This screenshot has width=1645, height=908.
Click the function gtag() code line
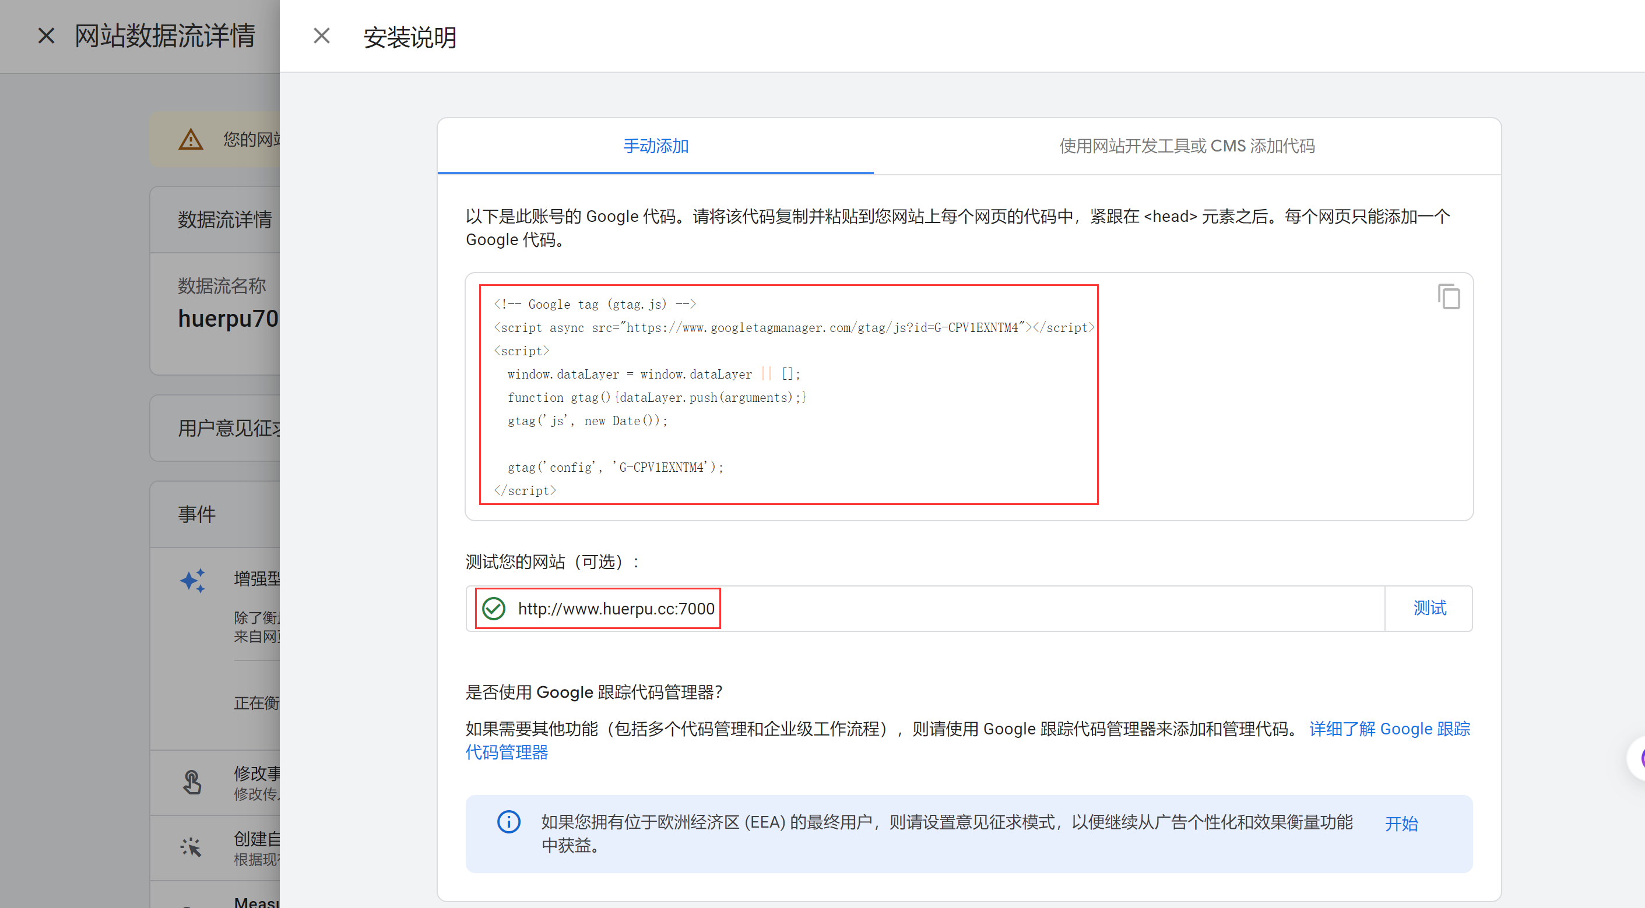tap(656, 398)
